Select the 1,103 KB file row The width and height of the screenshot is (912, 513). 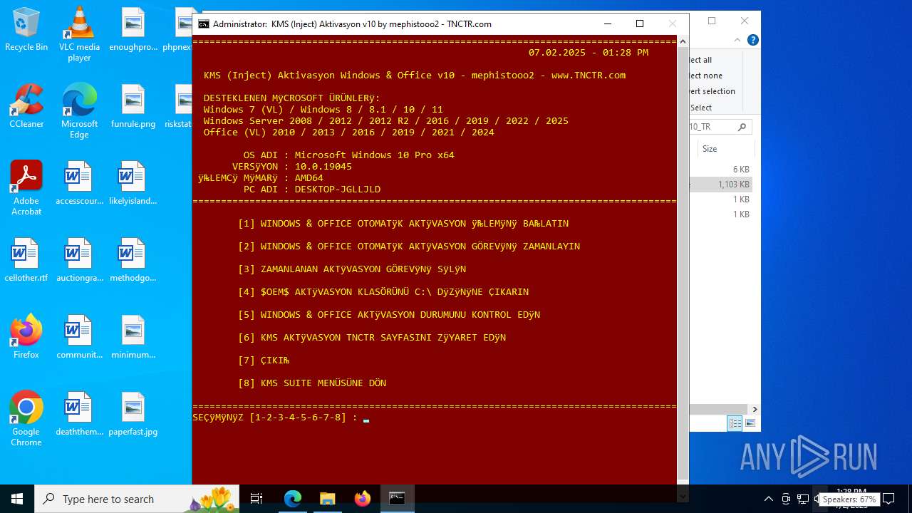coord(721,185)
